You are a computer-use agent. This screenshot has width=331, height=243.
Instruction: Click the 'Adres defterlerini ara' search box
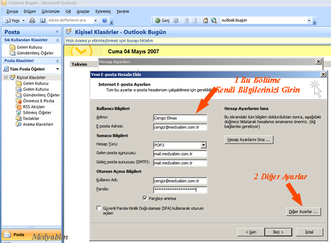pyautogui.click(x=70, y=20)
